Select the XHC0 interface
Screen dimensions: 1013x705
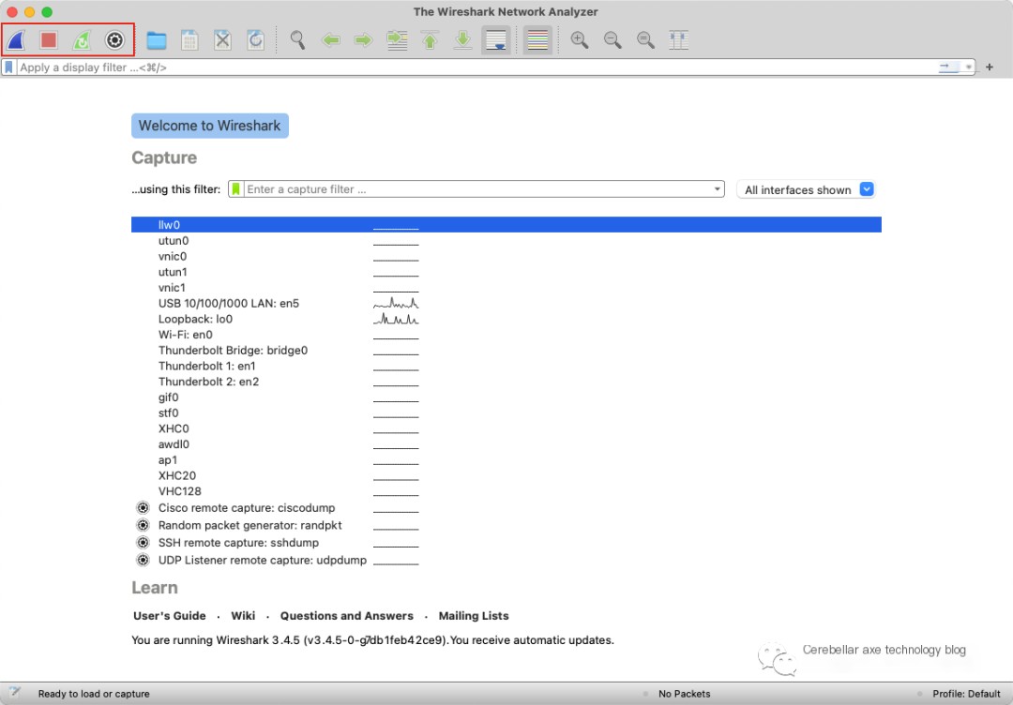(506, 428)
